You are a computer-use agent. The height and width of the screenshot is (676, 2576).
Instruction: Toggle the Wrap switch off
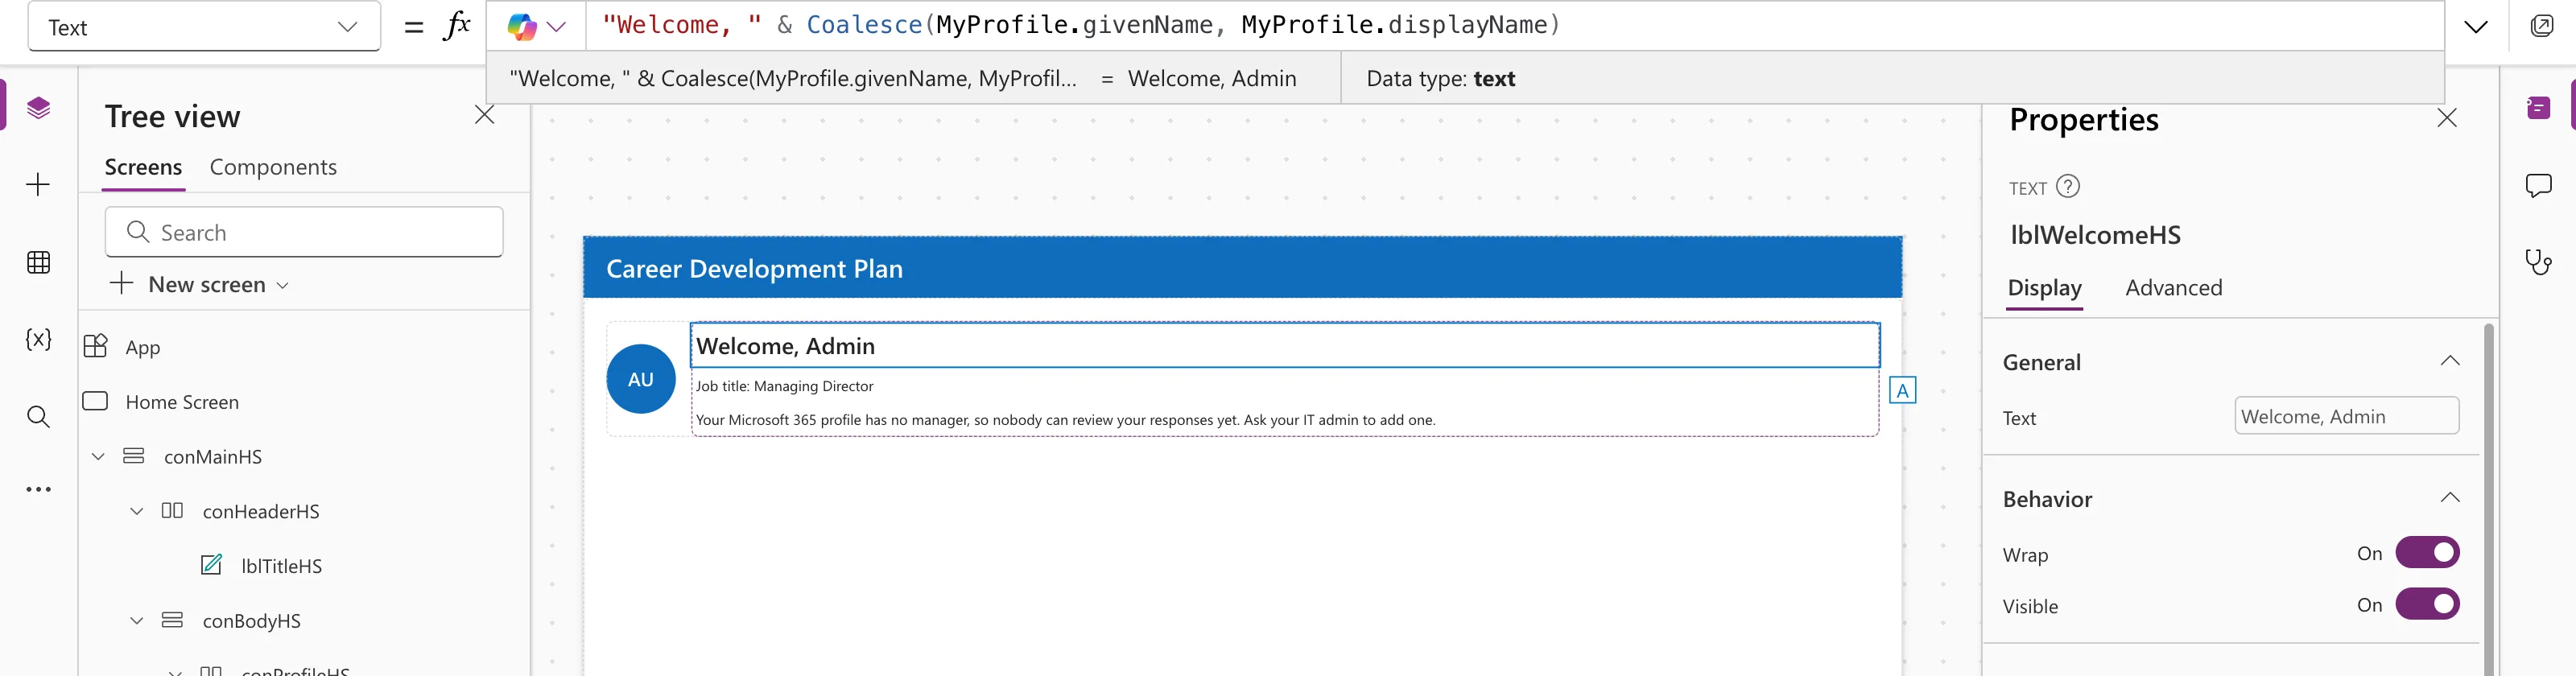(2426, 552)
